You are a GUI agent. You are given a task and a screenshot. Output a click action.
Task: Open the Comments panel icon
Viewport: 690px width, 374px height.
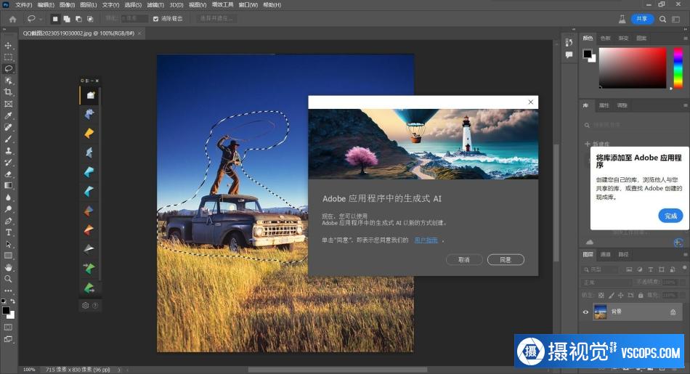[569, 55]
